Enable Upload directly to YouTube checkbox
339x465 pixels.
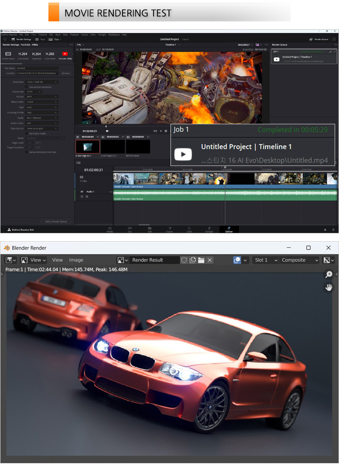coord(27,152)
